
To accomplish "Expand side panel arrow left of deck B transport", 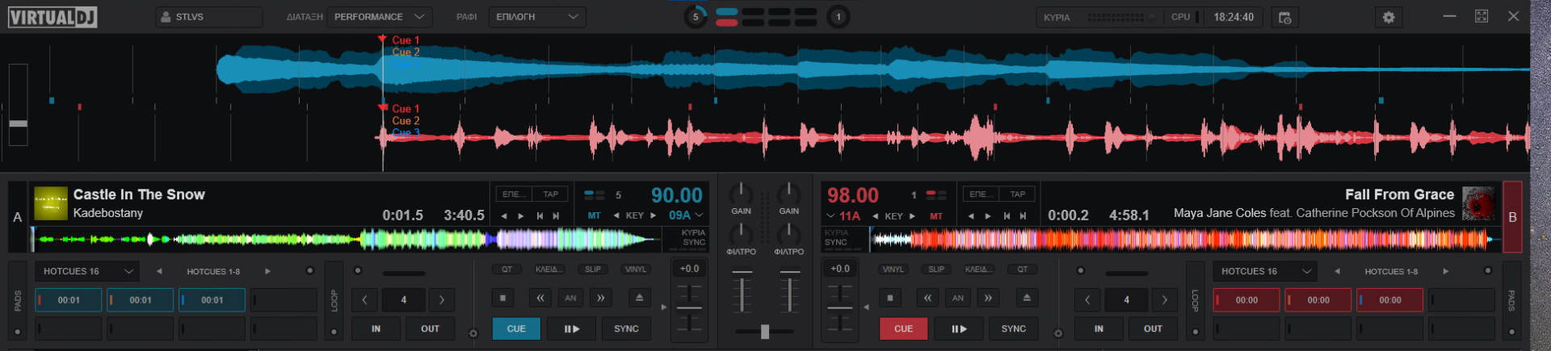I will (866, 307).
